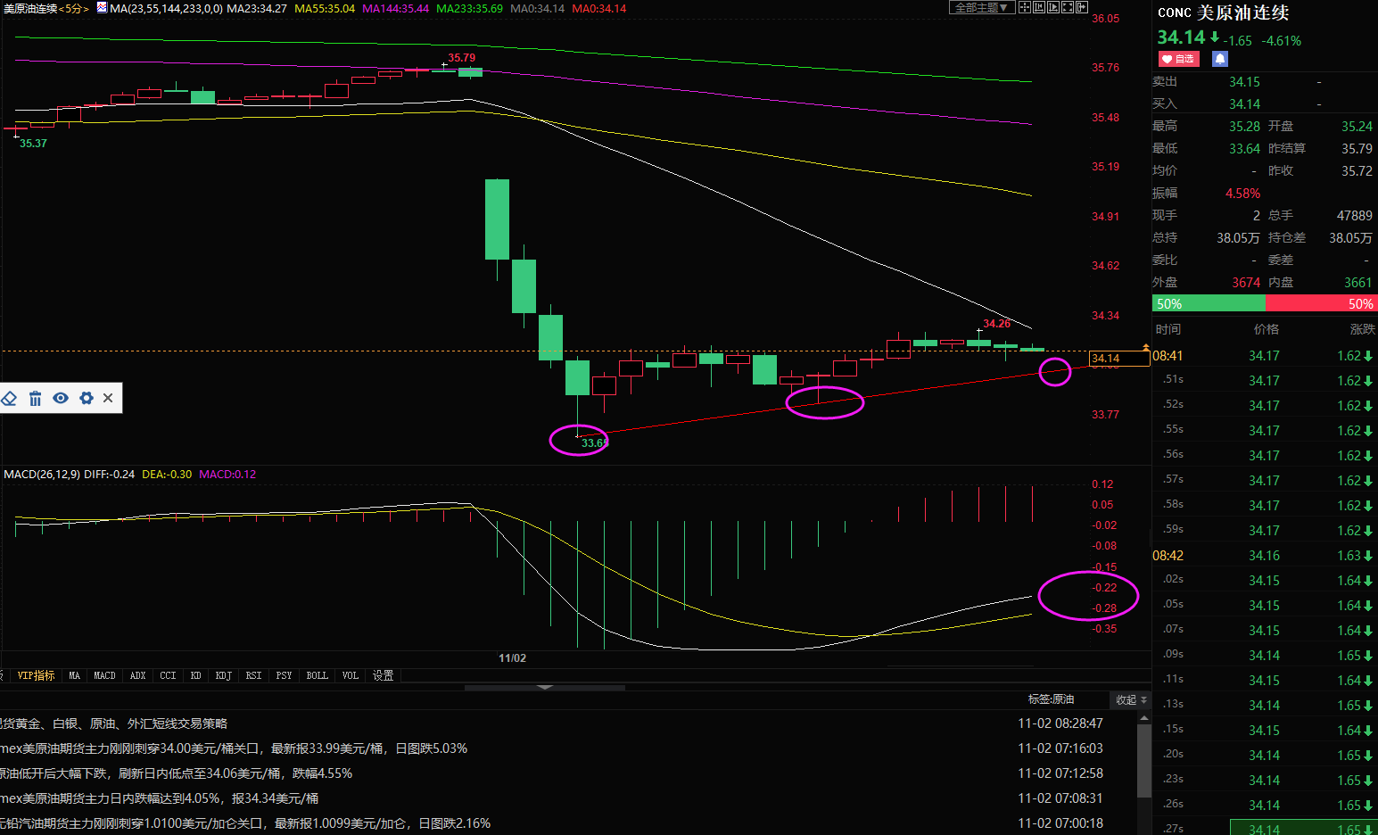Image resolution: width=1378 pixels, height=835 pixels.
Task: Click the expand time-axis chart icon
Action: [x=1053, y=7]
